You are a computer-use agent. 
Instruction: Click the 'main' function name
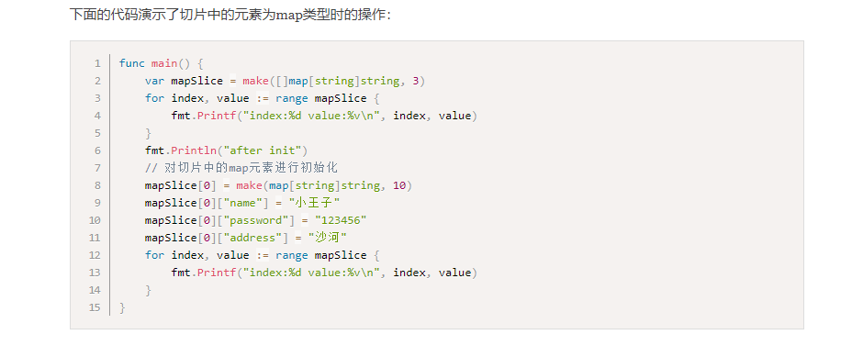click(x=164, y=63)
